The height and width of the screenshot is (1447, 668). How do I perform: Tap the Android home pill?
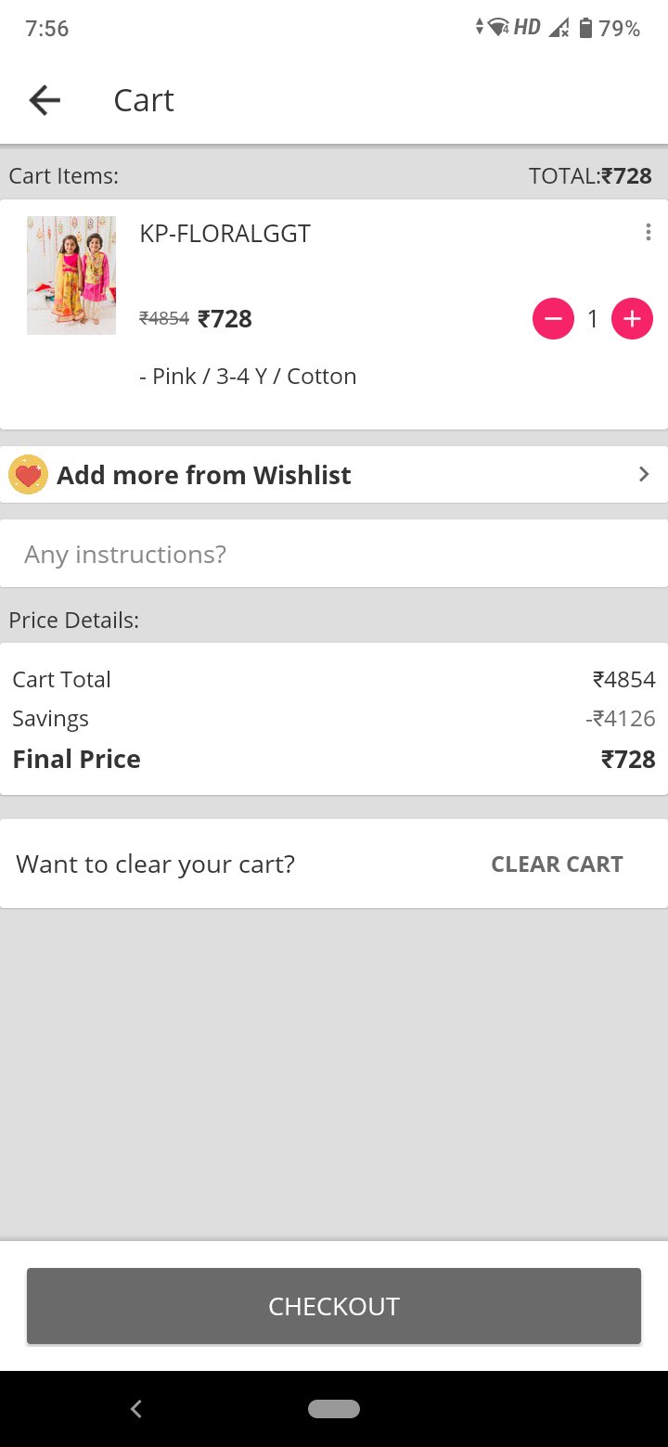tap(334, 1409)
